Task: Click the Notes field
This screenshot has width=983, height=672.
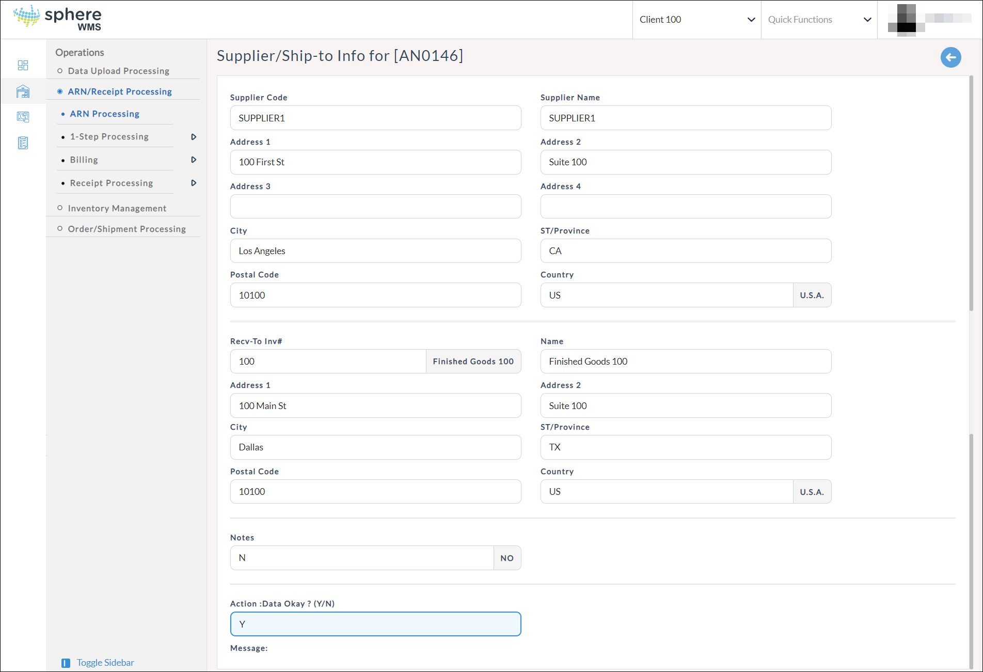Action: (x=362, y=558)
